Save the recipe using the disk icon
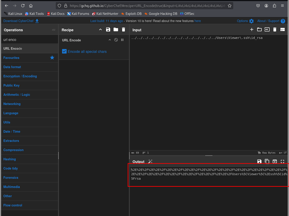This screenshot has width=289, height=216. tap(108, 30)
